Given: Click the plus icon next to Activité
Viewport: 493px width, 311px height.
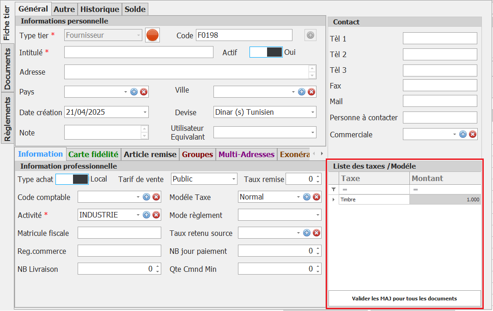Looking at the screenshot, I should tap(146, 215).
